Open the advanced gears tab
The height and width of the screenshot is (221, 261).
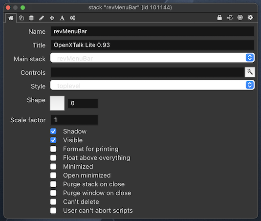click(x=72, y=18)
